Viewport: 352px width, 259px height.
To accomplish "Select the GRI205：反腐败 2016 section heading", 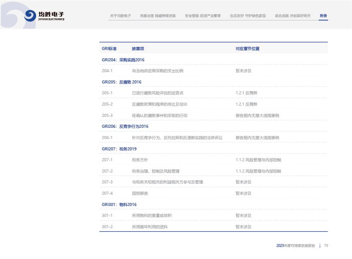I will pyautogui.click(x=122, y=82).
